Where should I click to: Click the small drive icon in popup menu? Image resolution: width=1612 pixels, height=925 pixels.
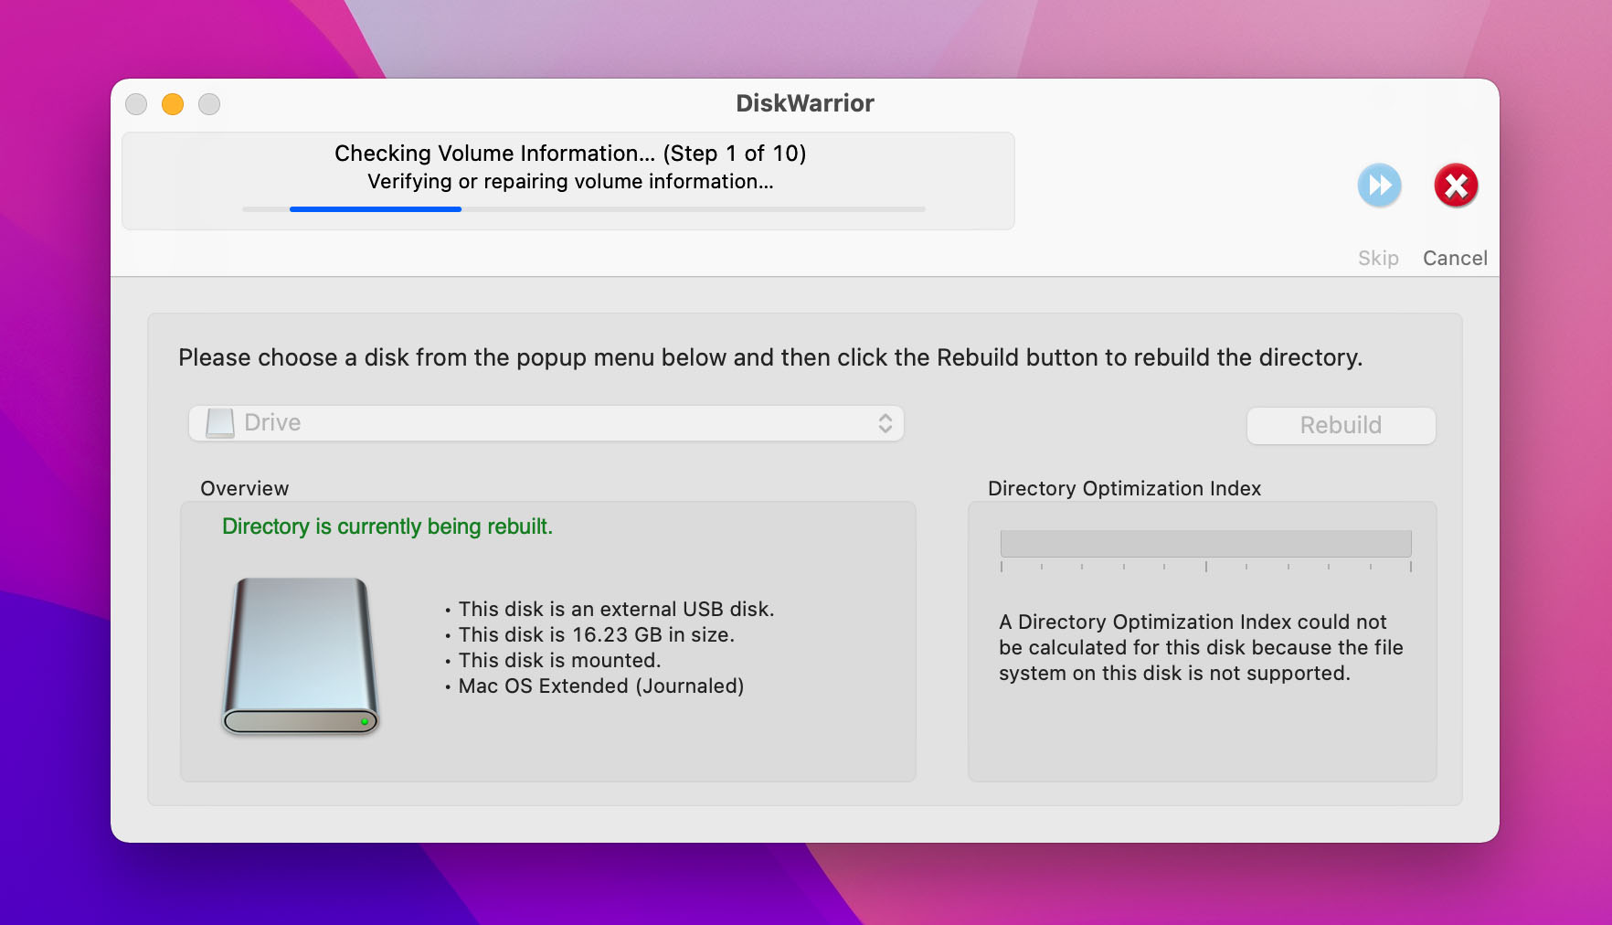click(220, 423)
